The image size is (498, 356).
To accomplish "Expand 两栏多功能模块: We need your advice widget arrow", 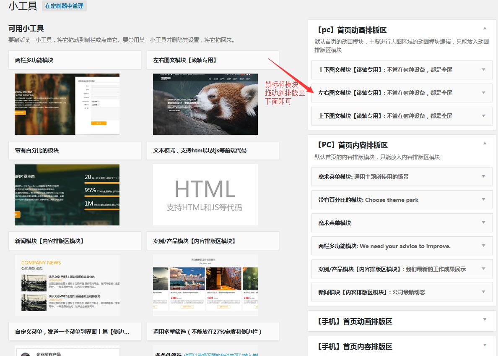I will (483, 246).
